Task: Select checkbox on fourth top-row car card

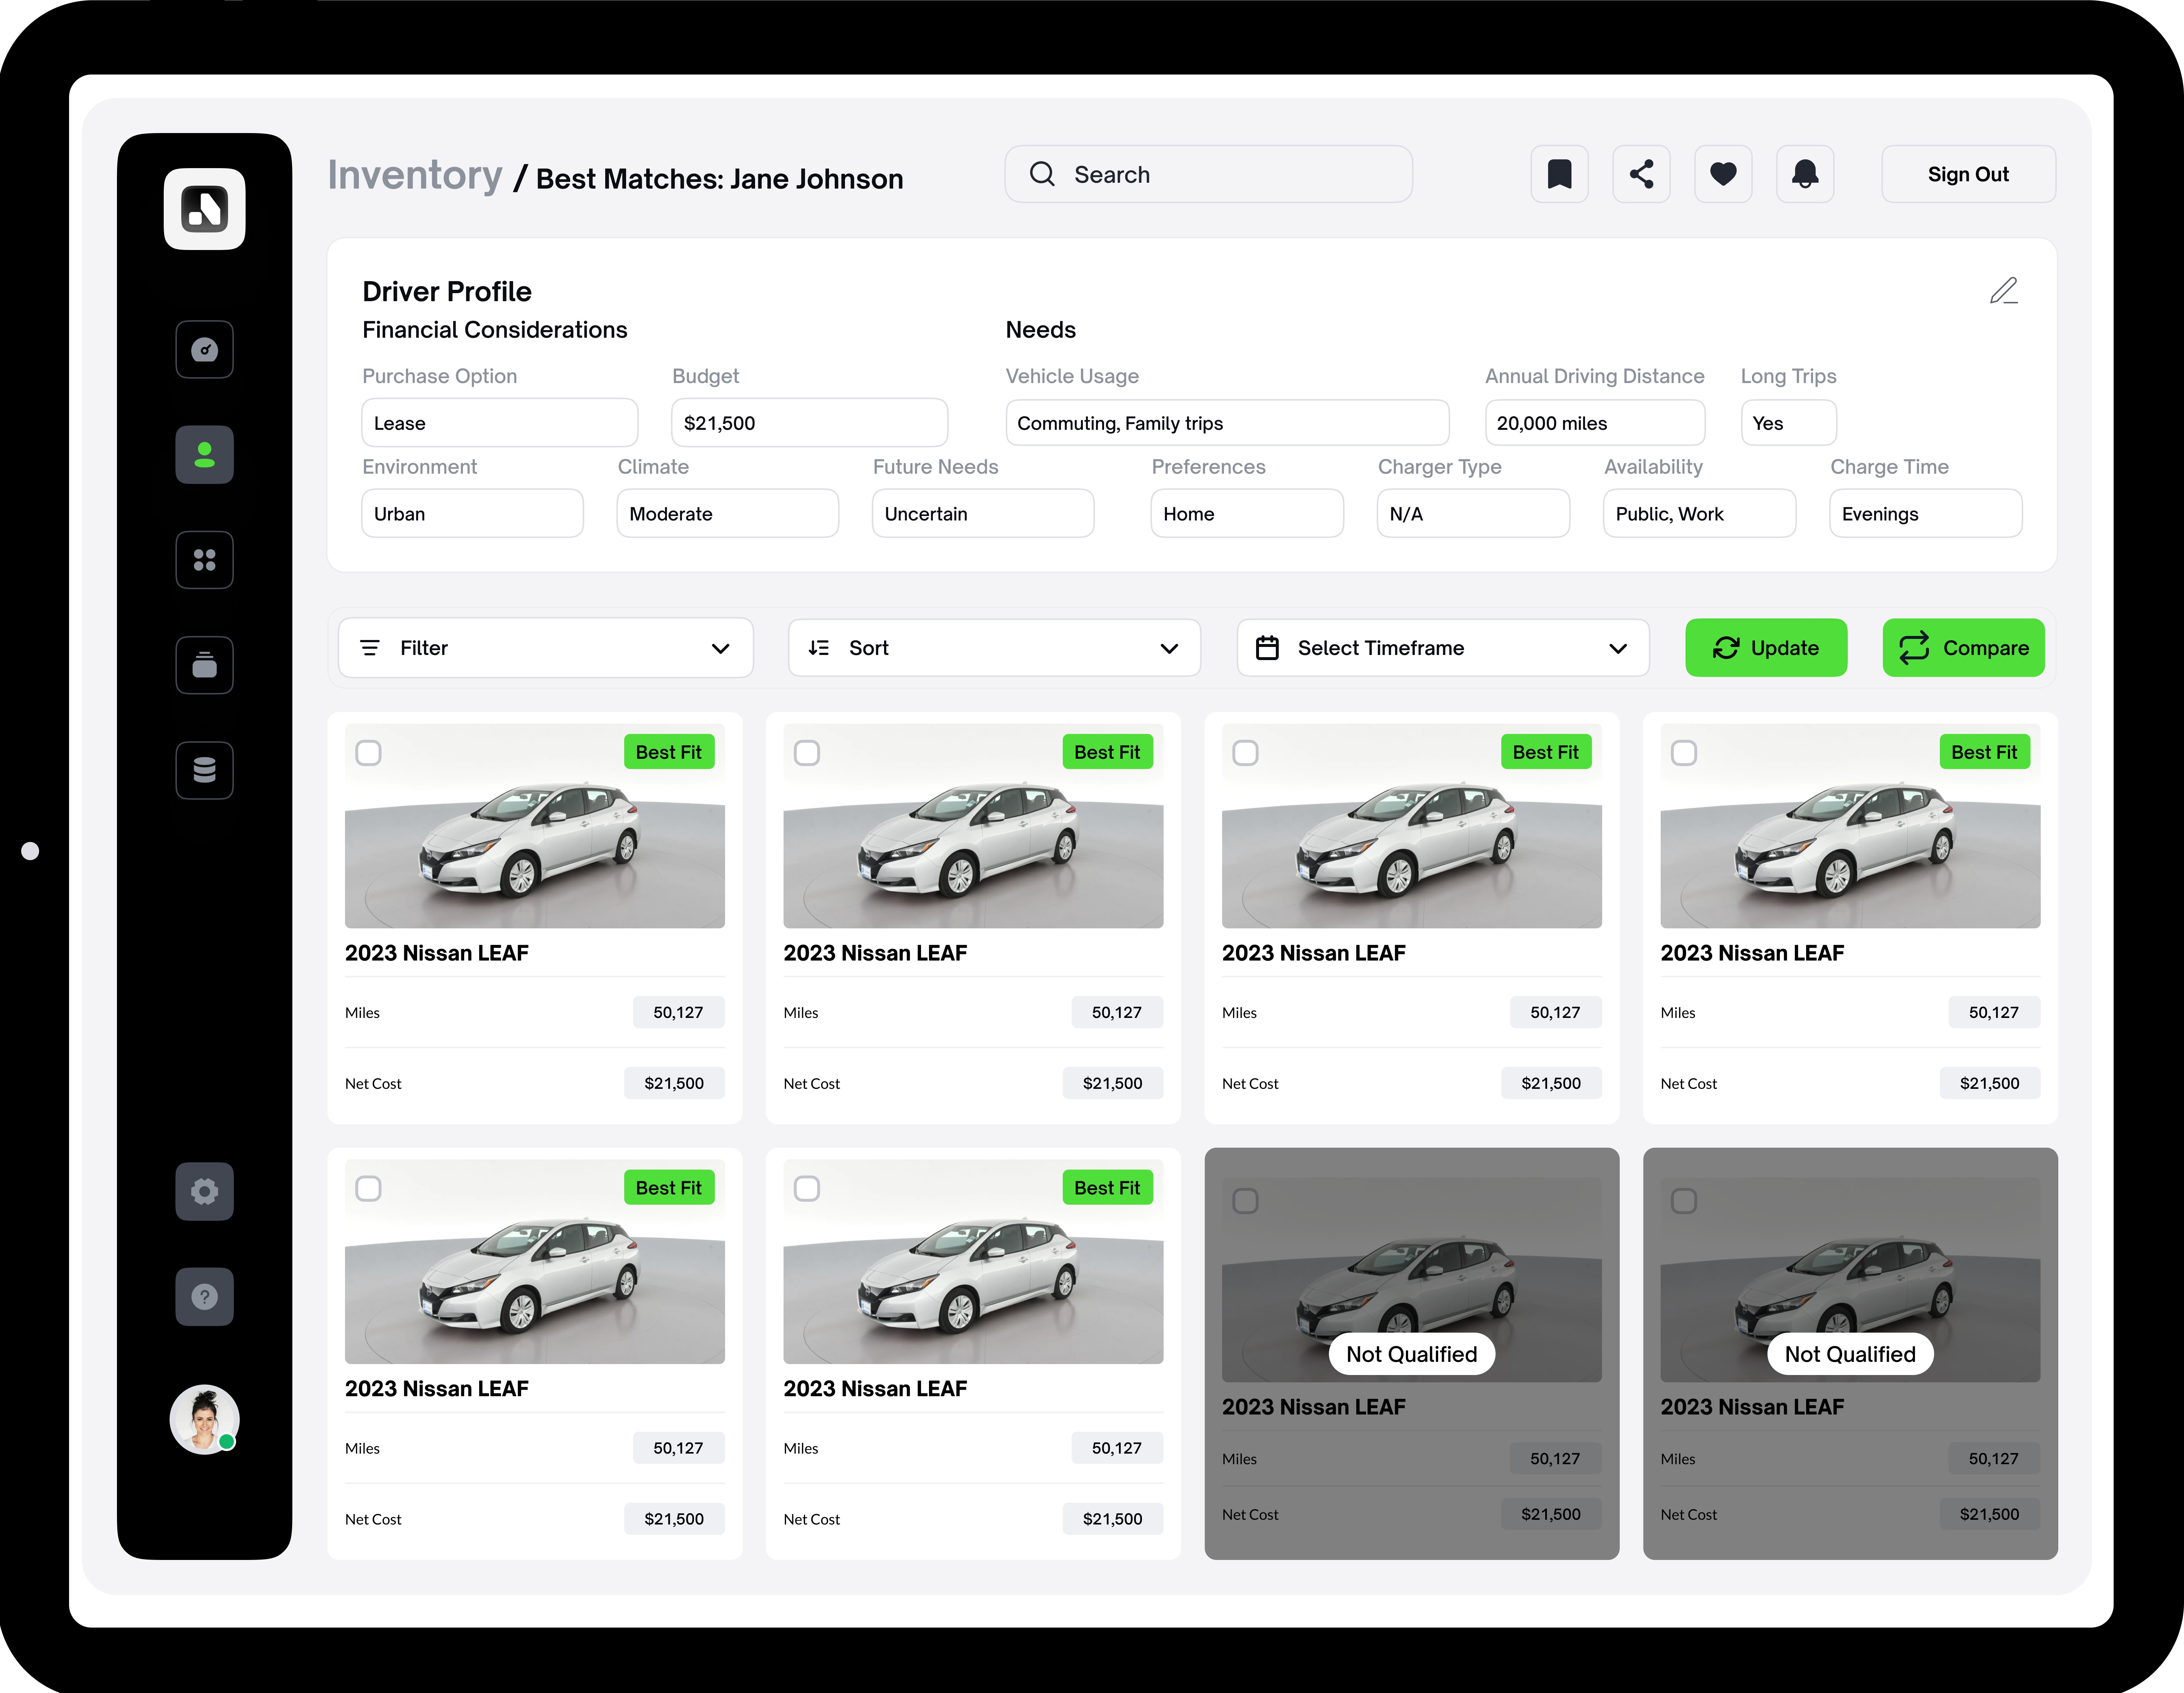Action: (1684, 753)
